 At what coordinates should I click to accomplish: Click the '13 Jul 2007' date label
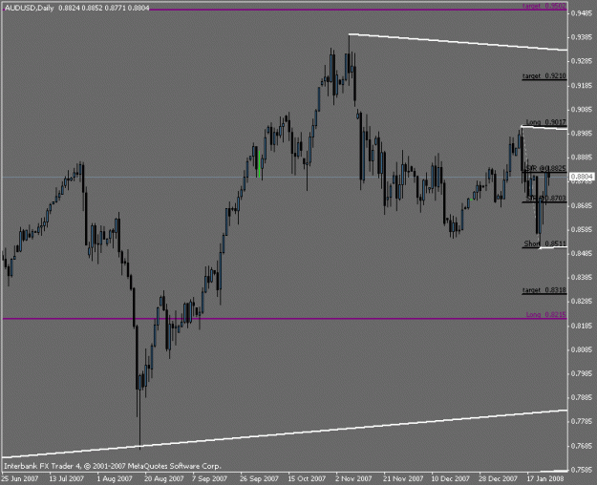pos(67,478)
